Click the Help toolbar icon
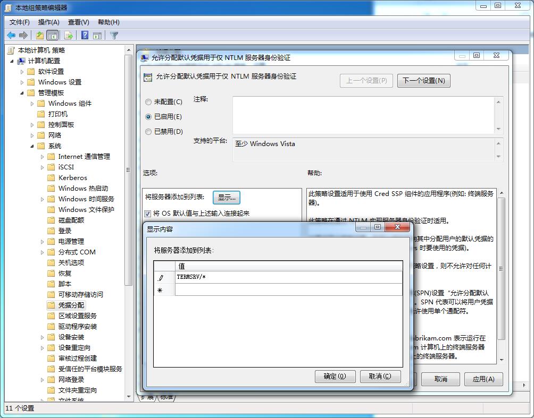 (x=85, y=35)
